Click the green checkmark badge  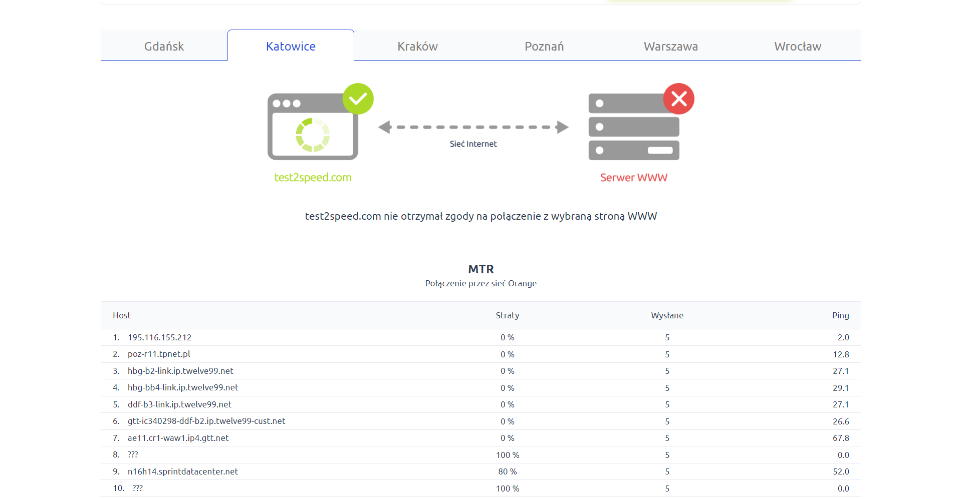358,99
